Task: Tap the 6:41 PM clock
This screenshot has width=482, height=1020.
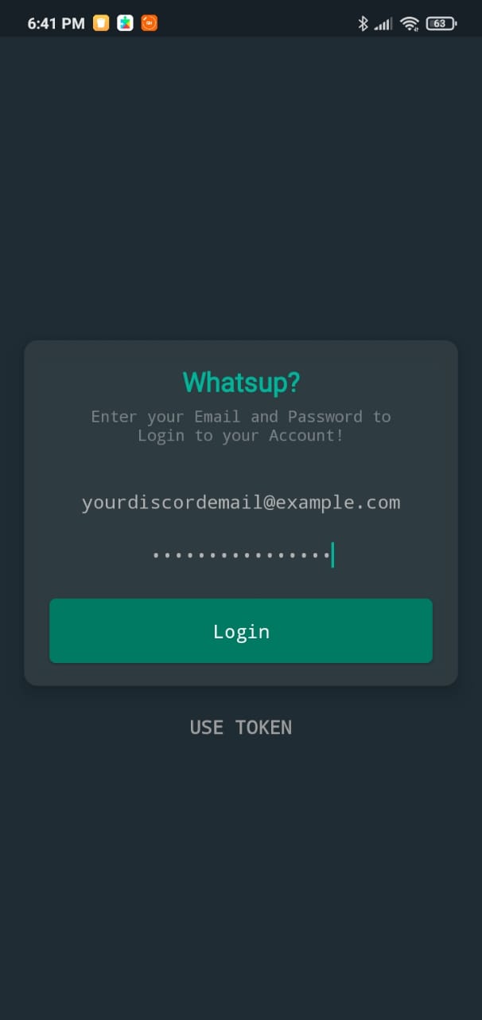Action: point(56,23)
